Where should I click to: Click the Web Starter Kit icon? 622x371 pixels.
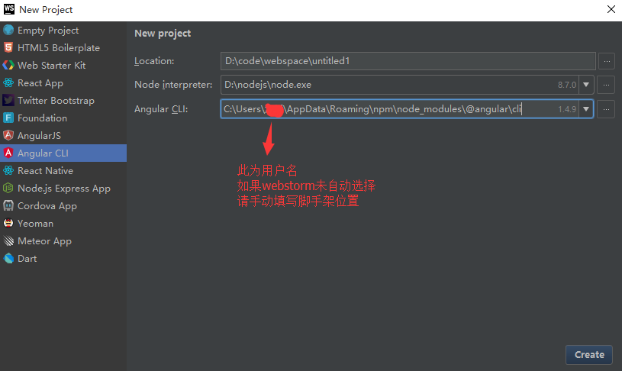8,65
